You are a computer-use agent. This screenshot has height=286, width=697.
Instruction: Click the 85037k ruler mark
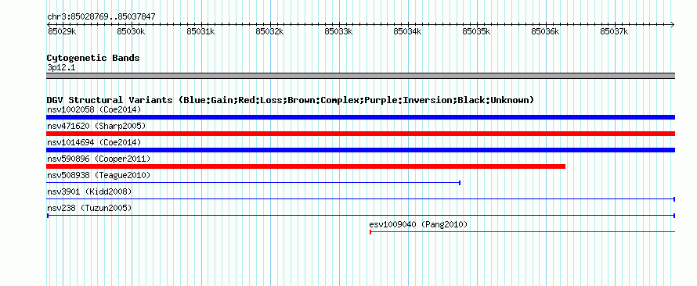click(x=614, y=31)
